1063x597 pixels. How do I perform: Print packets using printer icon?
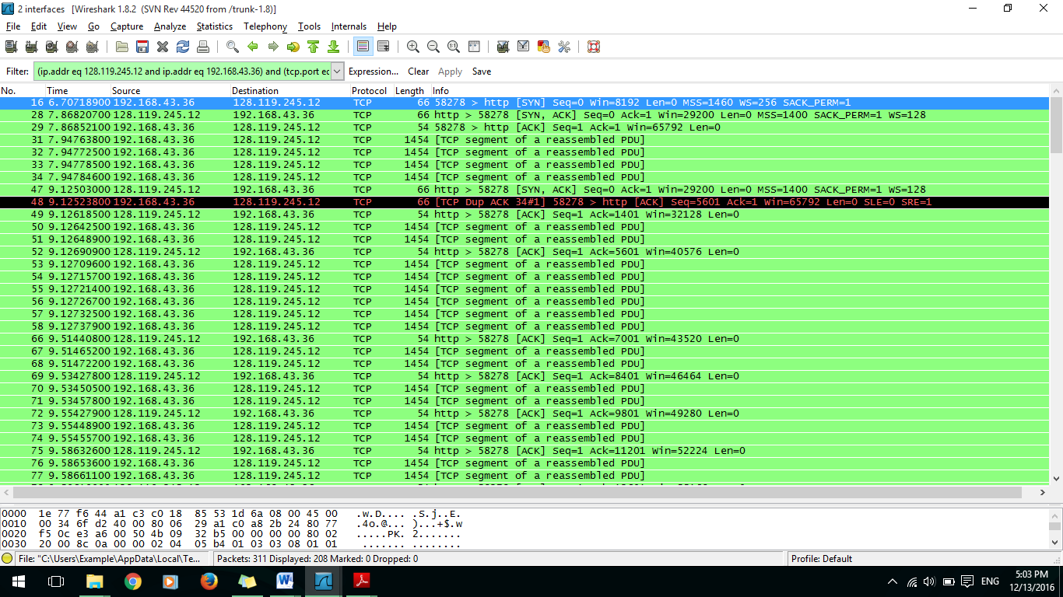(x=203, y=47)
